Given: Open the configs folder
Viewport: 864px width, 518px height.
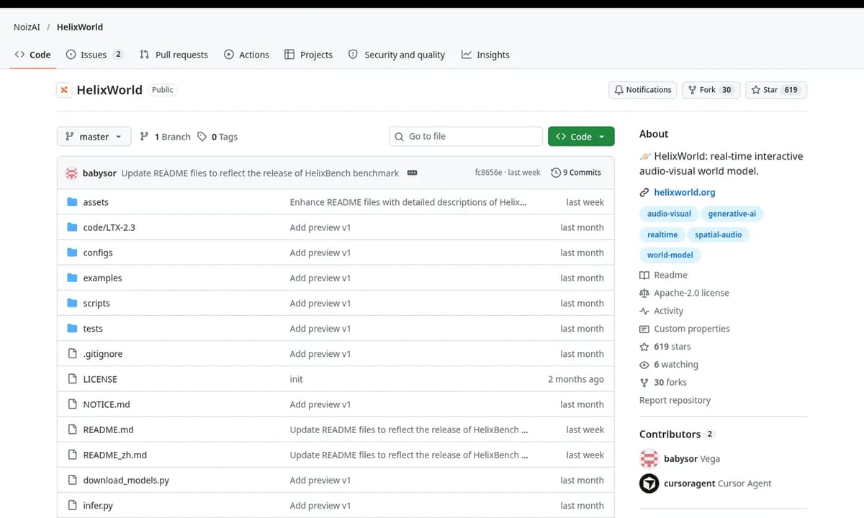Looking at the screenshot, I should (98, 253).
